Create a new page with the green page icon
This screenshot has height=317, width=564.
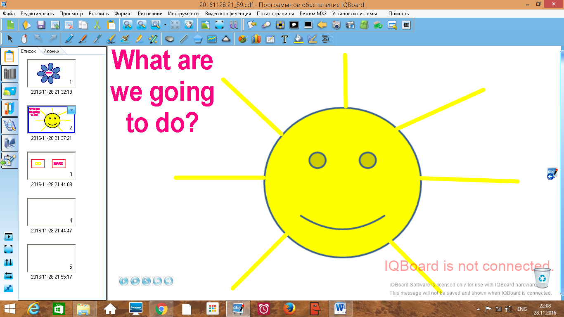tap(10, 25)
